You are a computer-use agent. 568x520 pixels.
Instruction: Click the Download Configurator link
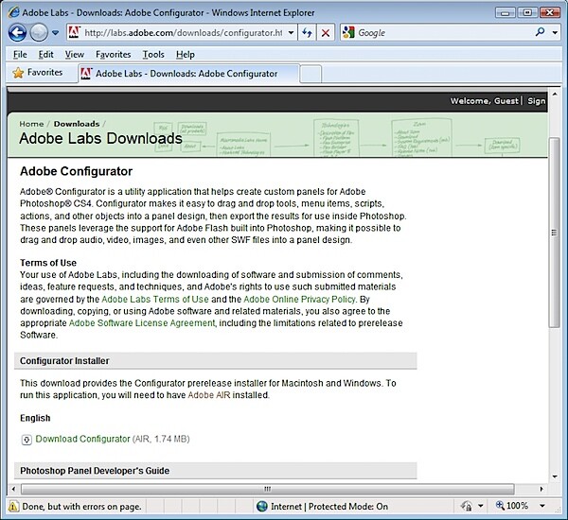point(82,439)
